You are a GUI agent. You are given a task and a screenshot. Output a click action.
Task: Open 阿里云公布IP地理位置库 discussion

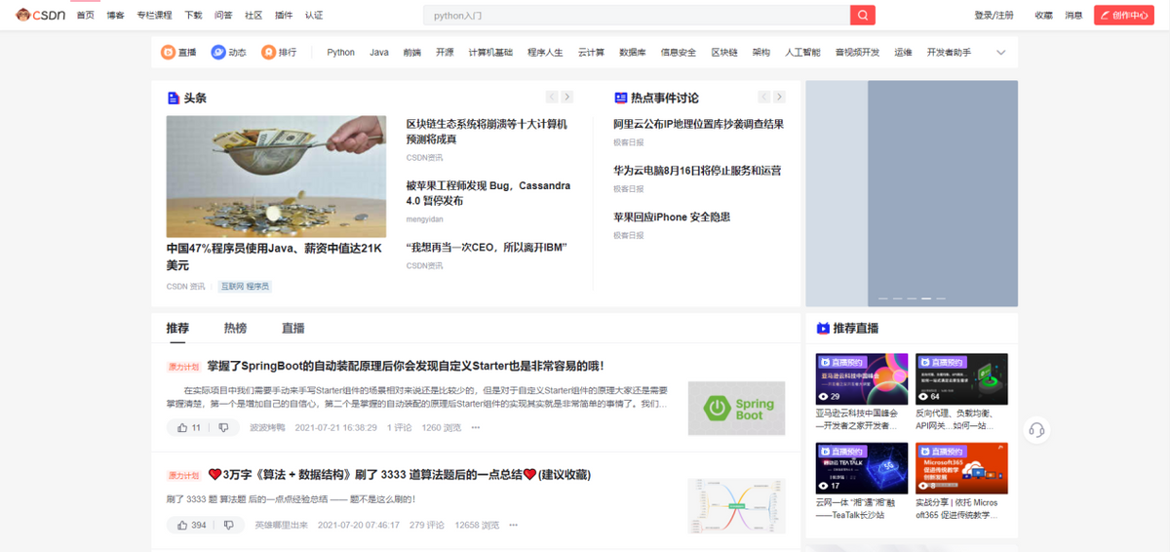698,124
